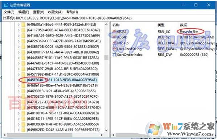Open the 编辑(E) menu

24,12
